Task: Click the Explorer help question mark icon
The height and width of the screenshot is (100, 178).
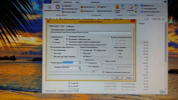Action: coord(165,2)
